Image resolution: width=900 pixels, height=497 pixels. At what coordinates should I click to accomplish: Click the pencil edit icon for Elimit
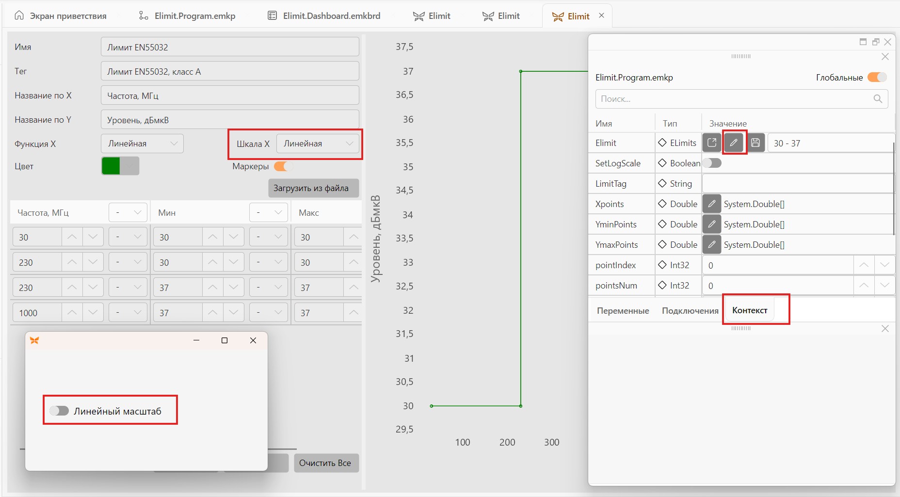click(734, 143)
